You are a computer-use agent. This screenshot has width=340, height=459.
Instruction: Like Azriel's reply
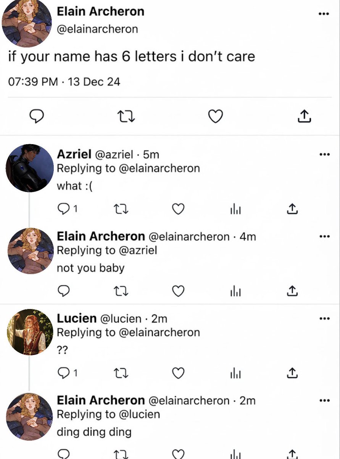click(178, 209)
